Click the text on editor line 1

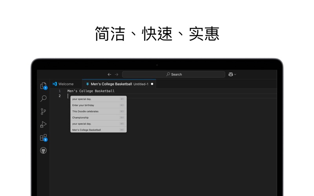pos(91,91)
